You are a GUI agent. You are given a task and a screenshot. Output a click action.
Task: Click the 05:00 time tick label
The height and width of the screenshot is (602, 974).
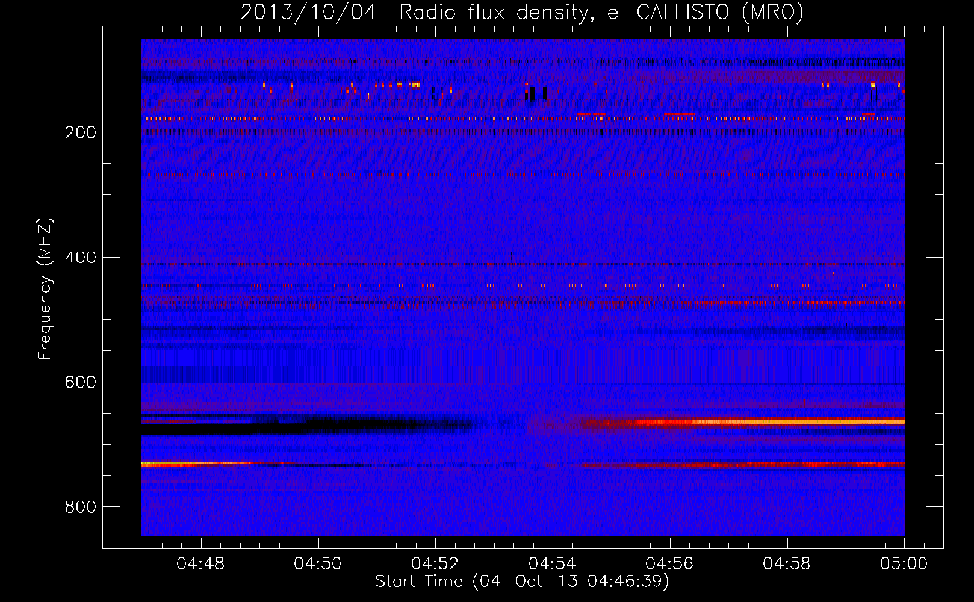pyautogui.click(x=904, y=564)
